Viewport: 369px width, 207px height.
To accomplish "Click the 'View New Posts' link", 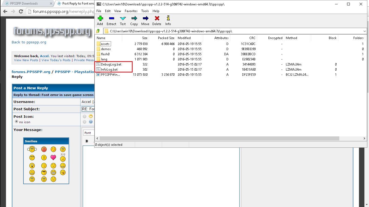I will point(26,60).
